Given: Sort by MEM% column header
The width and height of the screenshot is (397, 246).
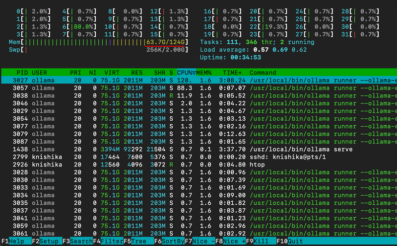Looking at the screenshot, I should (204, 73).
